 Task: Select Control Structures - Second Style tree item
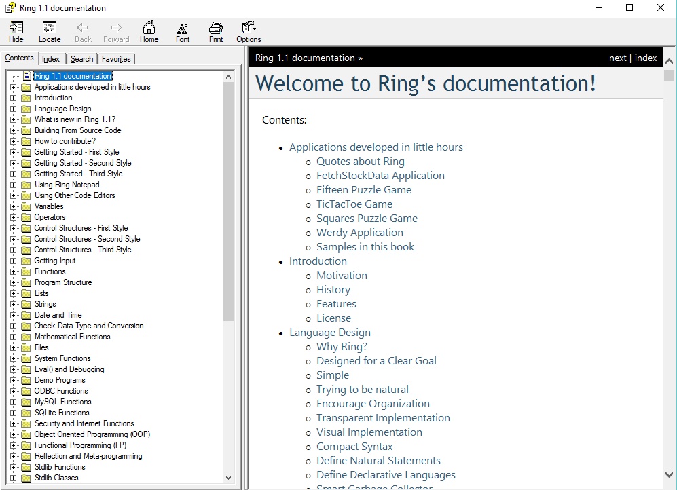[x=87, y=239]
